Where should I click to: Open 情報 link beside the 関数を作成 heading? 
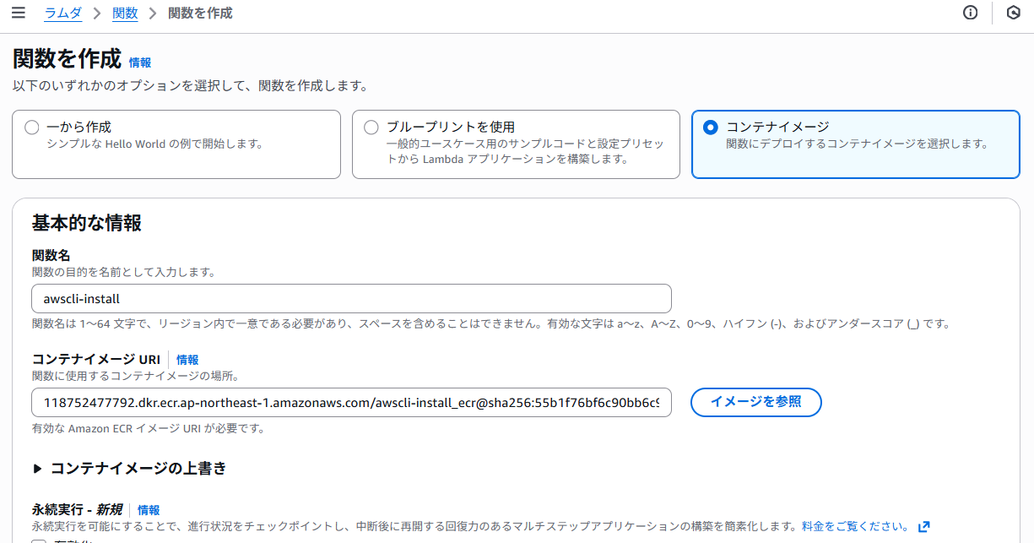pyautogui.click(x=140, y=62)
